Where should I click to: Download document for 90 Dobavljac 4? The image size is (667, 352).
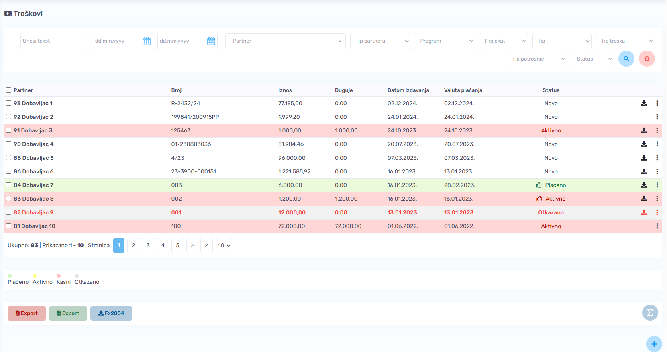pyautogui.click(x=644, y=144)
